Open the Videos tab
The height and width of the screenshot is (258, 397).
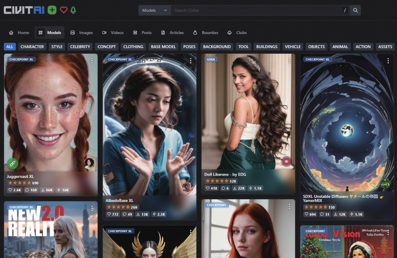pos(113,33)
